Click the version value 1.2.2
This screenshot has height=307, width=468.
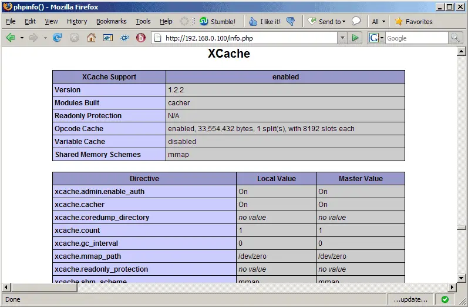[x=176, y=89]
